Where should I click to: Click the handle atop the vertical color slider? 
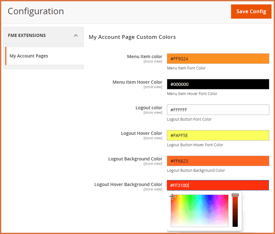[235, 195]
